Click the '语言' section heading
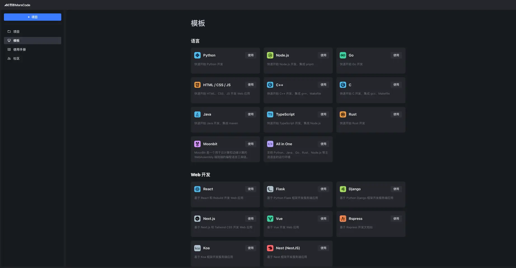Viewport: 516px width, 268px height. [195, 41]
